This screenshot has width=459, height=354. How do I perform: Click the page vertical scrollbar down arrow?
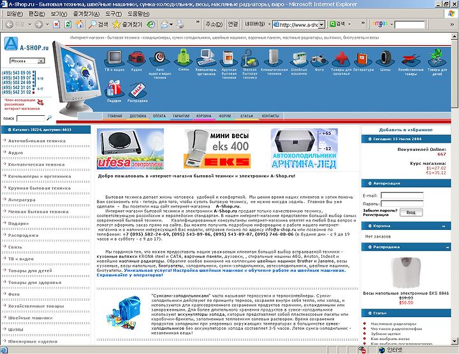[455, 341]
